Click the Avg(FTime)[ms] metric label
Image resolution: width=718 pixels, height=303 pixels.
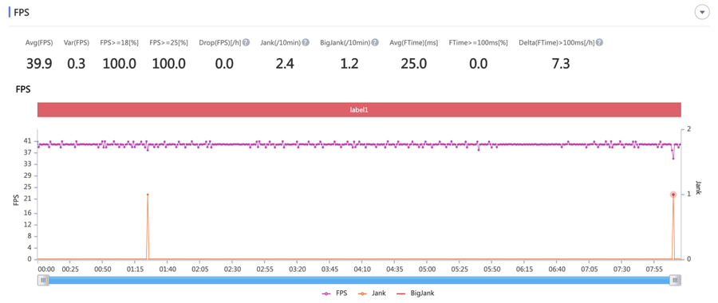414,42
